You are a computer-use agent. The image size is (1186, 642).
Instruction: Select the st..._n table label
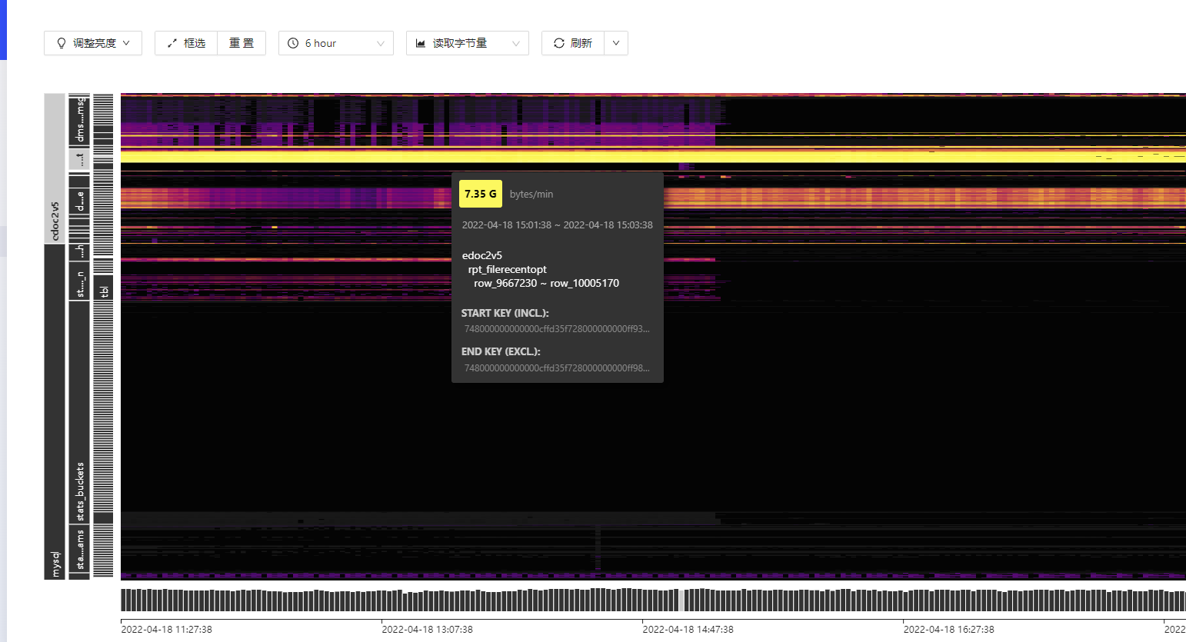79,283
